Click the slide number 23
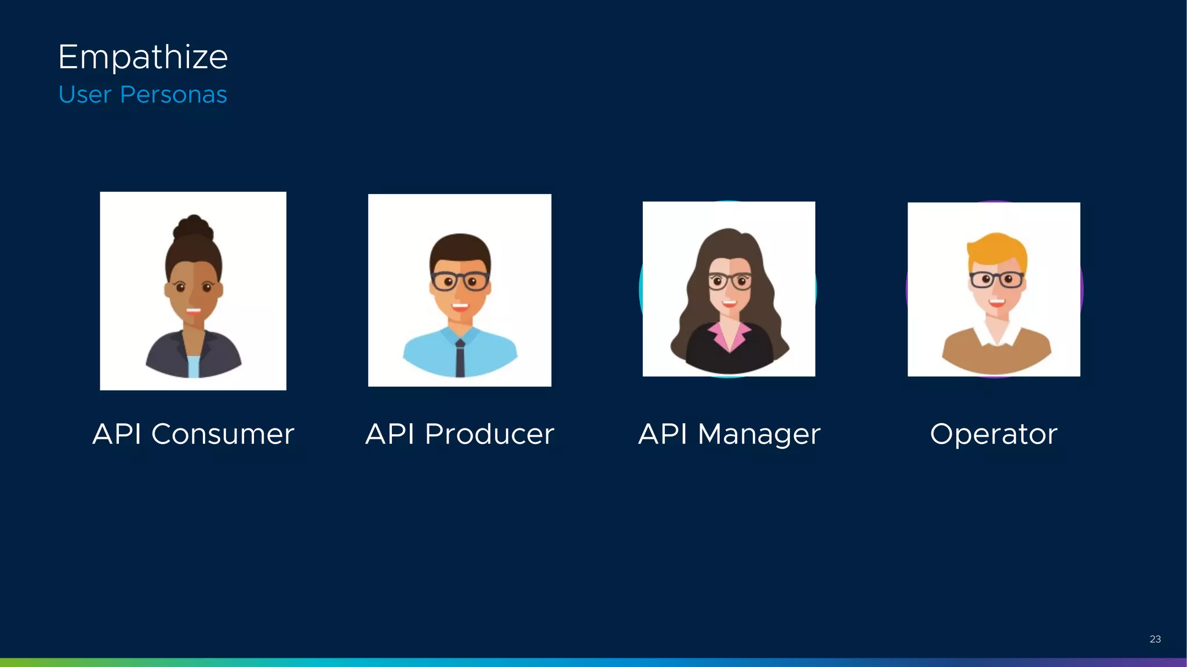 [1155, 639]
